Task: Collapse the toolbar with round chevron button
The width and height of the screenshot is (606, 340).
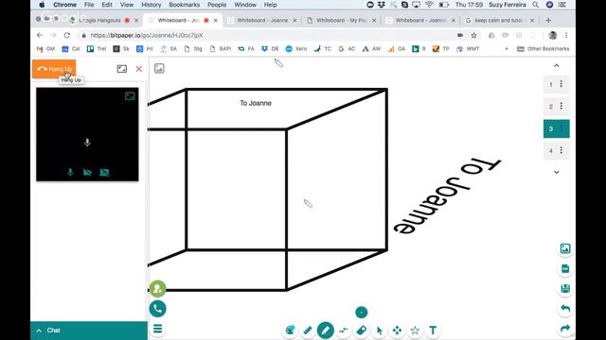Action: coord(362,313)
